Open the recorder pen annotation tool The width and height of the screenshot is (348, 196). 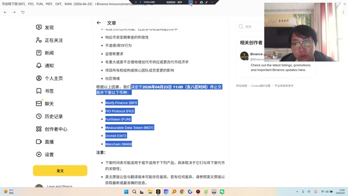pos(207,2)
